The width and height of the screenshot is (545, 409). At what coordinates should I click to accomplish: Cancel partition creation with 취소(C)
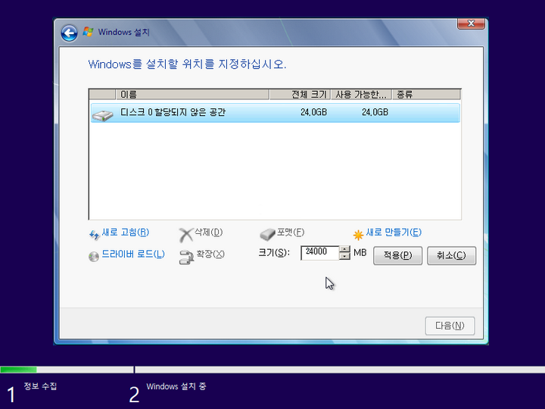pyautogui.click(x=451, y=256)
